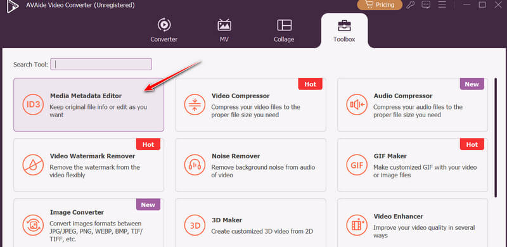Click the 3D Maker title text
The image size is (507, 247).
[227, 220]
